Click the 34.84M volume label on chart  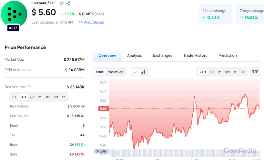pyautogui.click(x=101, y=151)
